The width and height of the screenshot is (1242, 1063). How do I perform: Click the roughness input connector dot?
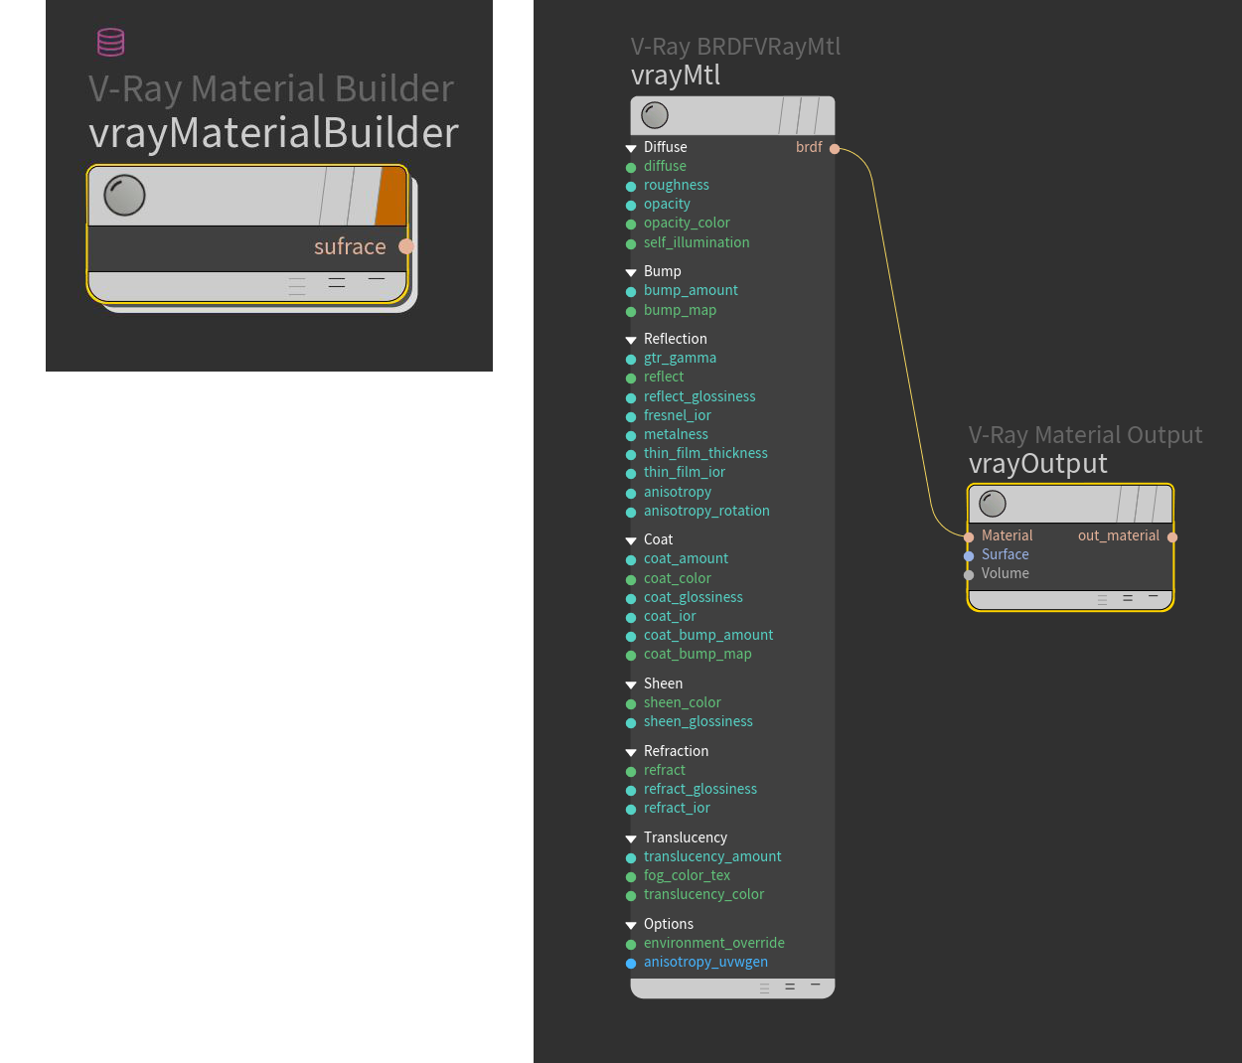point(631,187)
